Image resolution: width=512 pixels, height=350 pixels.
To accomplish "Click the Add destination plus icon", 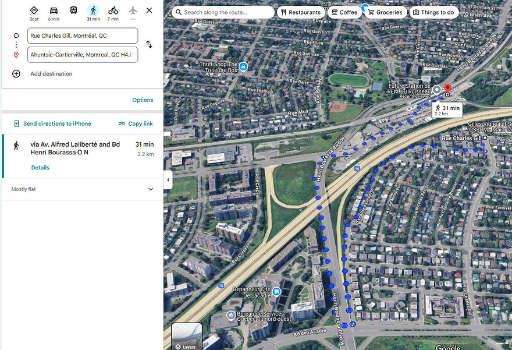I will tap(16, 73).
